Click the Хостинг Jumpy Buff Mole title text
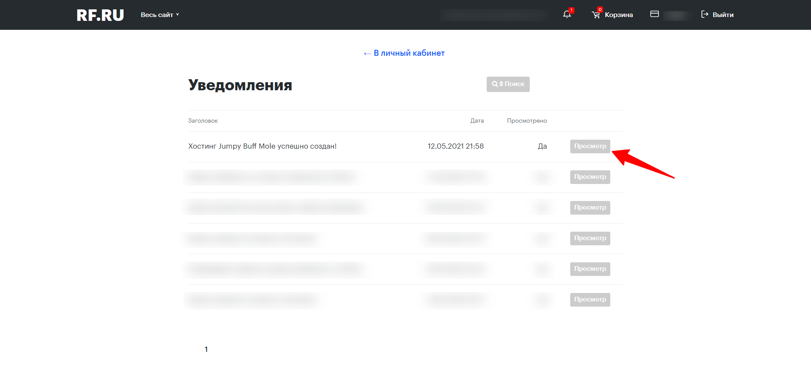This screenshot has height=379, width=811. pyautogui.click(x=262, y=146)
